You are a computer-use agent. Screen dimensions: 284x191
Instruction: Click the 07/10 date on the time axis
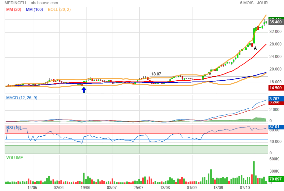[245, 187]
